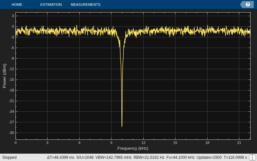Click the ΔT=46.4399 ms status readout
The image size is (257, 161).
point(61,157)
